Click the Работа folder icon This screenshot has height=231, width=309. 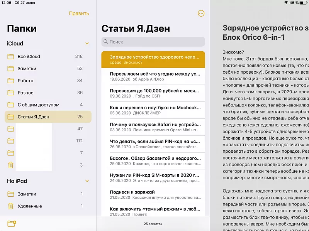(11, 81)
